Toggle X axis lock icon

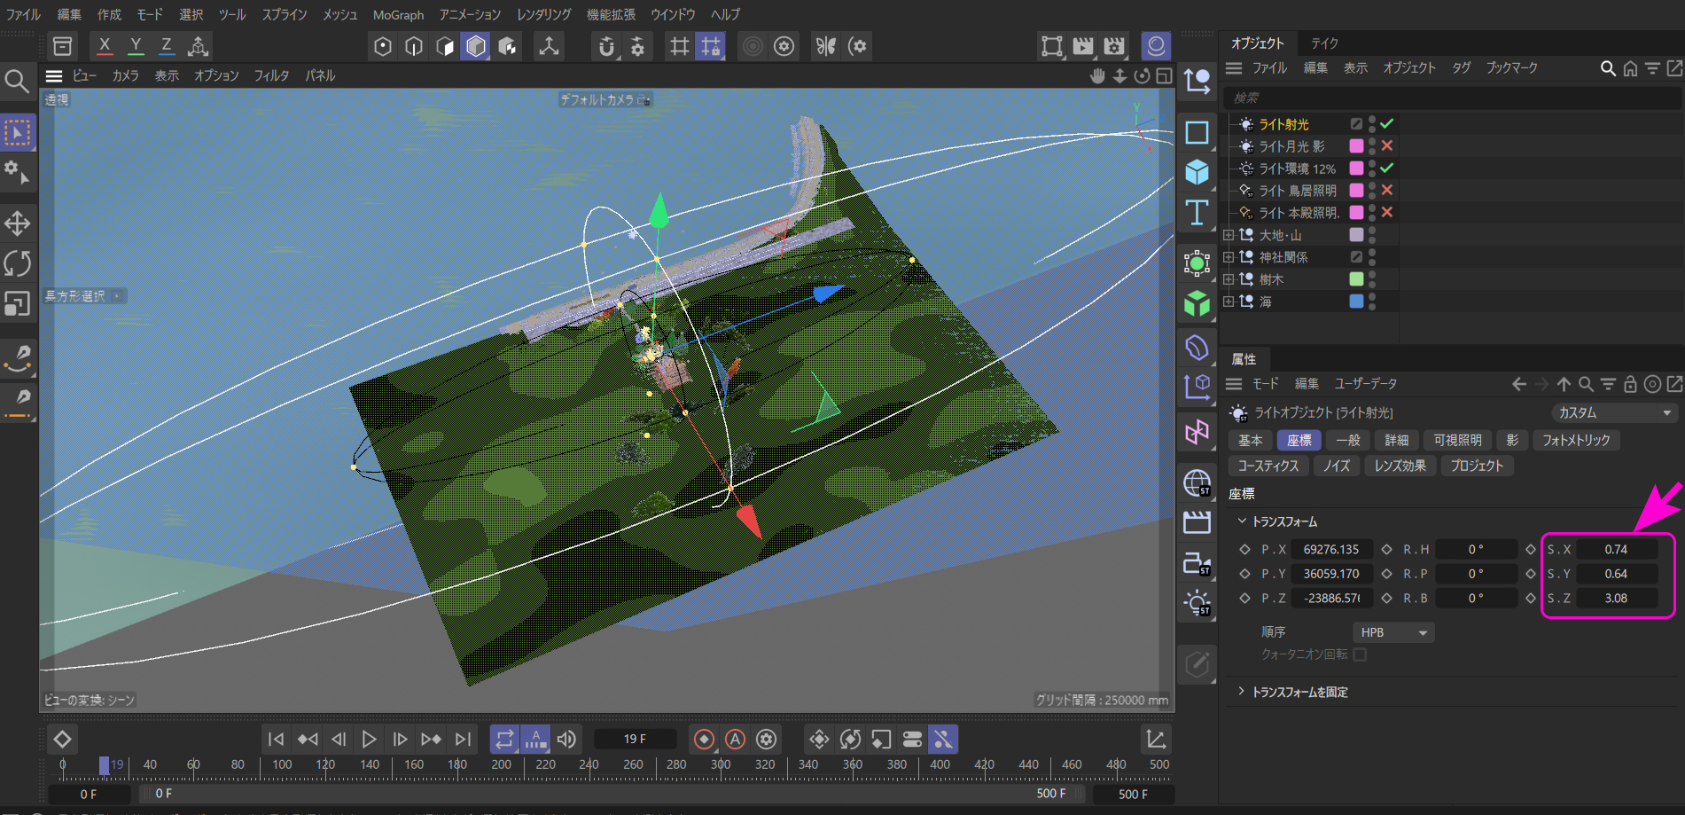(x=105, y=46)
